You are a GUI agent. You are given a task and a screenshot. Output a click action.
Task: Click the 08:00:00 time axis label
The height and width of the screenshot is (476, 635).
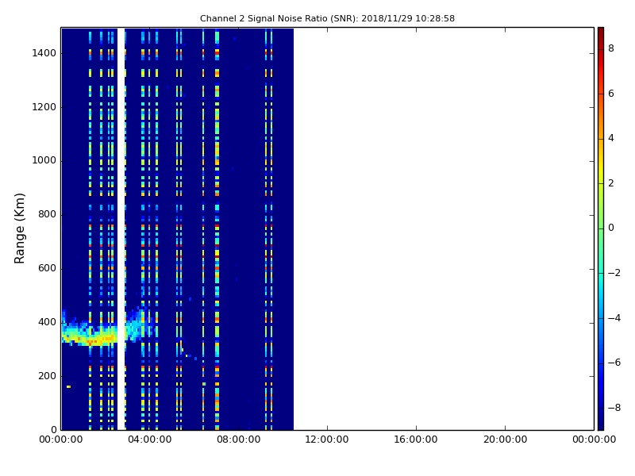click(x=238, y=440)
